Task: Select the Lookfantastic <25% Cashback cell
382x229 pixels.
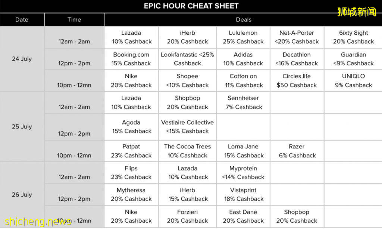Action: tap(187, 59)
